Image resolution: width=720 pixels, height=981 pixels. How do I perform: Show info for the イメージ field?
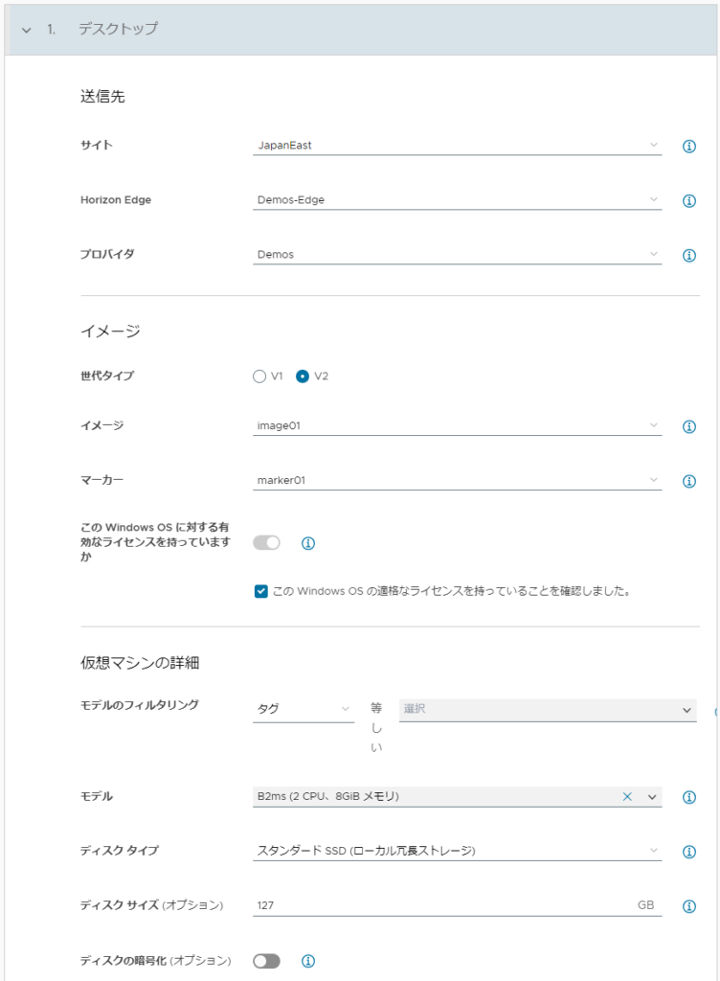point(688,426)
